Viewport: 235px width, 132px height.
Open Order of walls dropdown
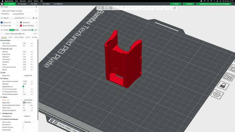(x=28, y=122)
